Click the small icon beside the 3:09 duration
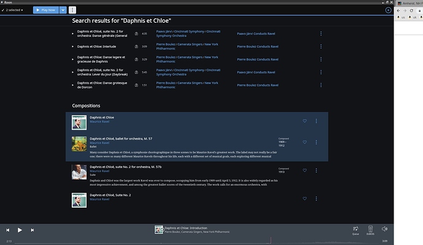This screenshot has height=245, width=423. [136, 46]
